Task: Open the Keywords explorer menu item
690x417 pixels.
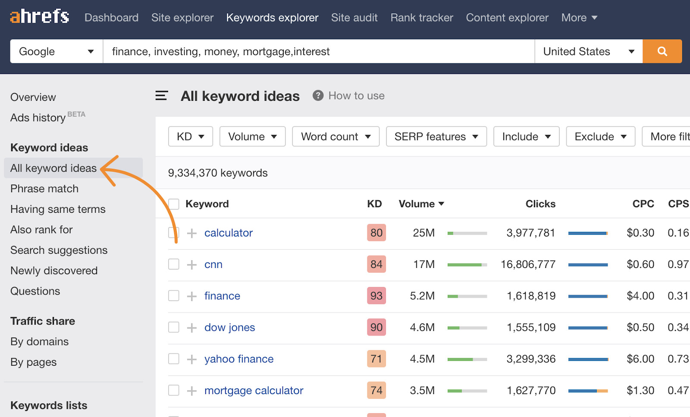Action: click(272, 17)
